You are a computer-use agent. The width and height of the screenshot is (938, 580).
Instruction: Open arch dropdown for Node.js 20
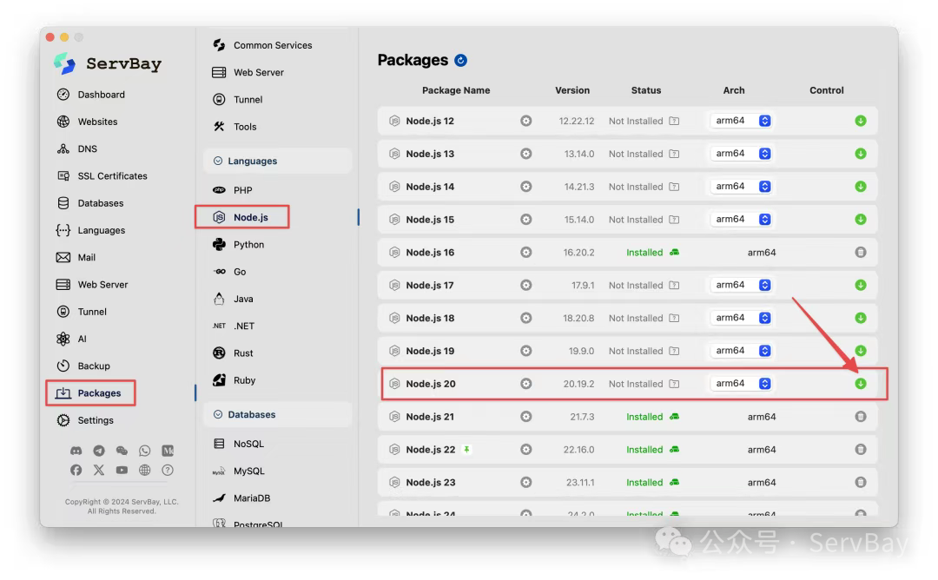pos(741,384)
